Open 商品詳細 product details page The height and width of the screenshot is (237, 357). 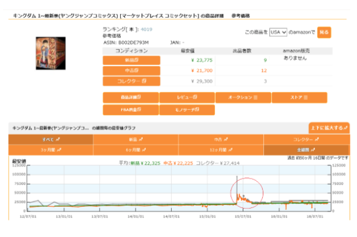(x=130, y=98)
